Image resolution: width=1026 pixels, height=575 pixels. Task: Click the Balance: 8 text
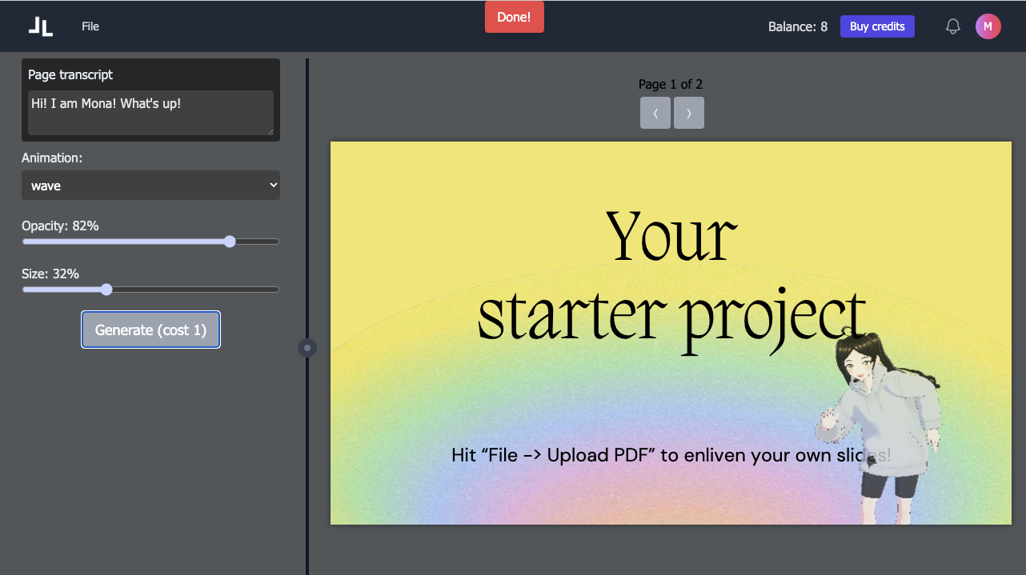click(798, 26)
